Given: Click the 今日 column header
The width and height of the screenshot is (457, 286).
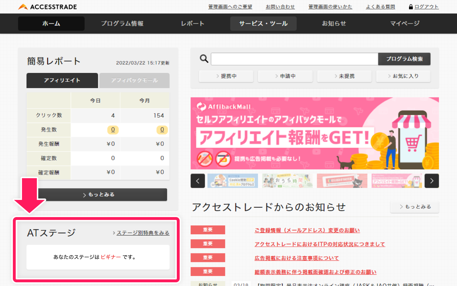Looking at the screenshot, I should [95, 101].
